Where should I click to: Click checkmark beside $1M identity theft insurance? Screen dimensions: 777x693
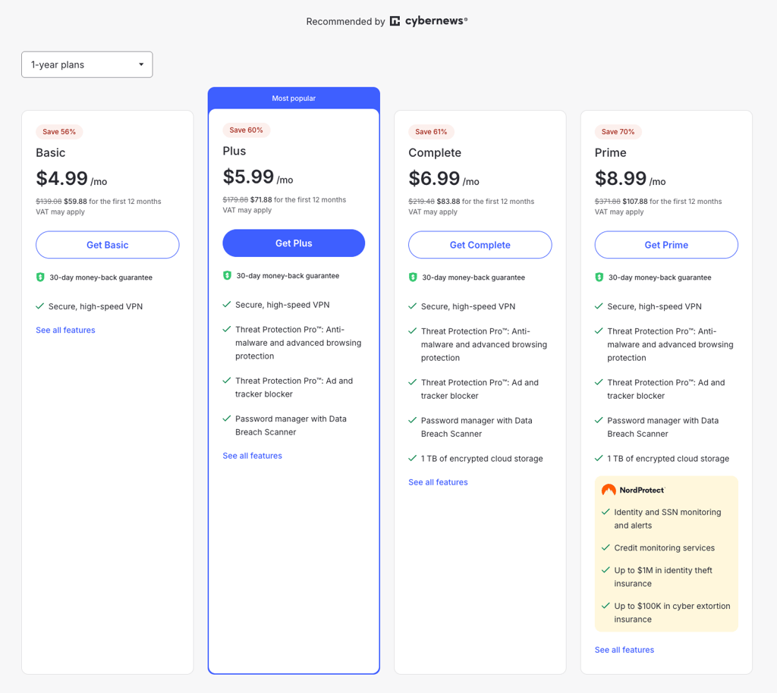pyautogui.click(x=606, y=569)
